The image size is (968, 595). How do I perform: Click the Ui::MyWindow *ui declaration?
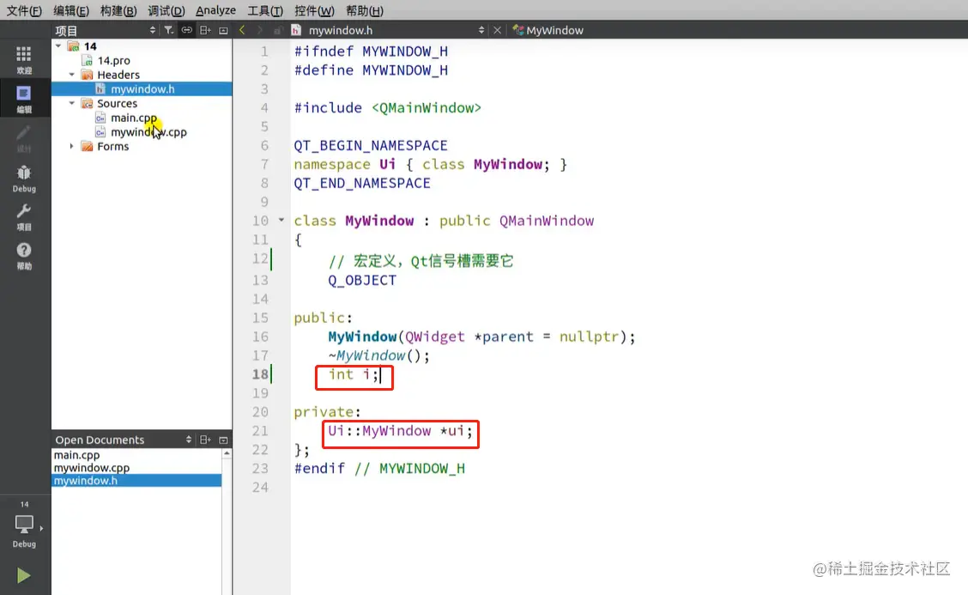400,431
